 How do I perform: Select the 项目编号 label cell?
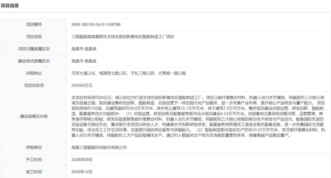[x=34, y=24]
